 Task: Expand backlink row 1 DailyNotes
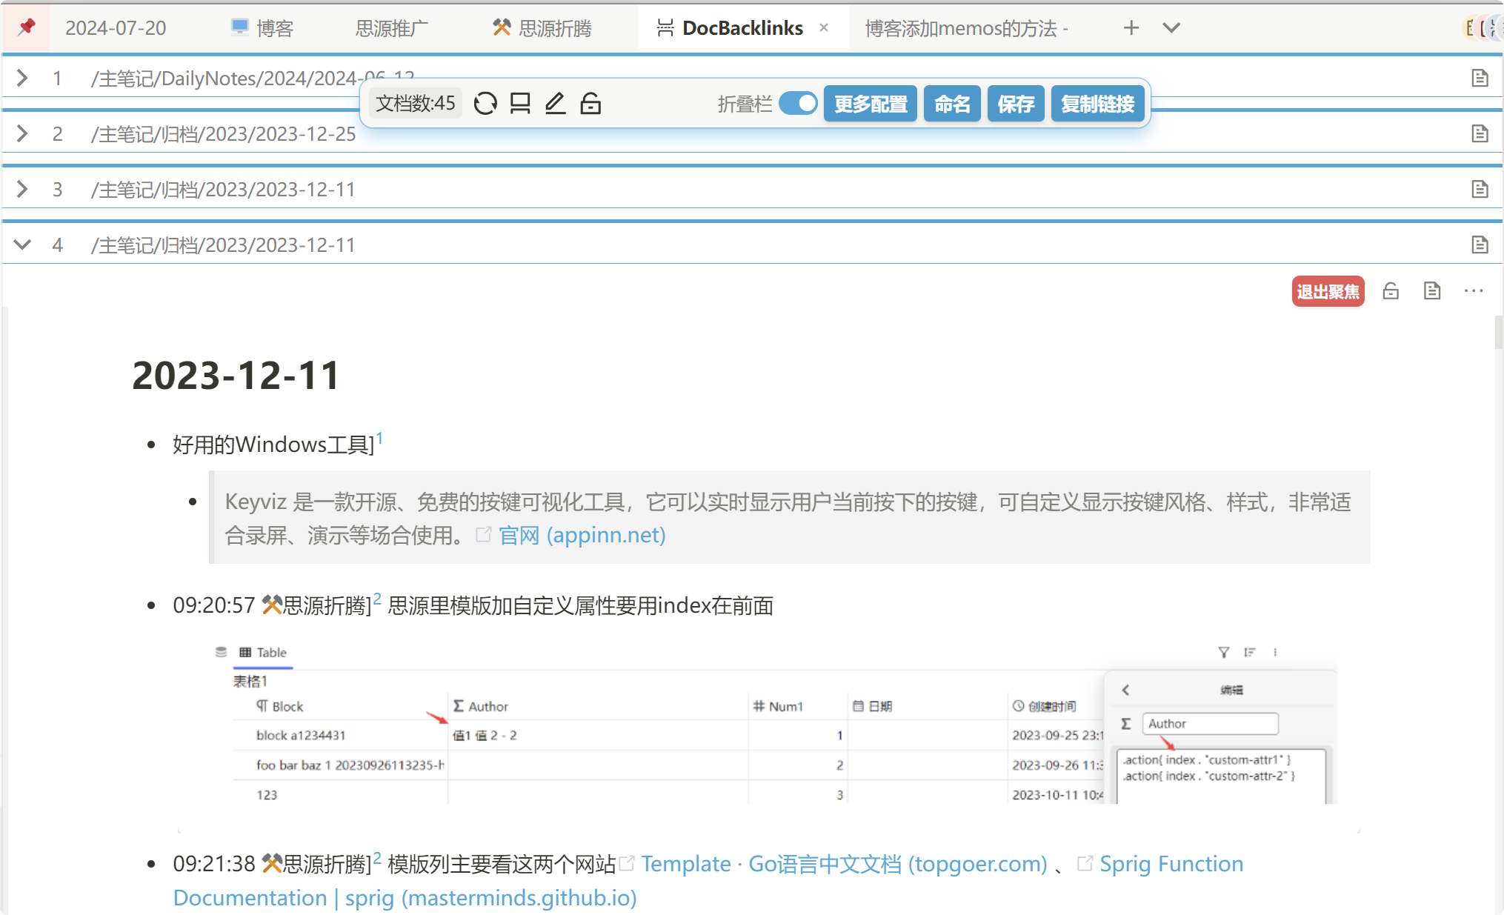[x=22, y=78]
